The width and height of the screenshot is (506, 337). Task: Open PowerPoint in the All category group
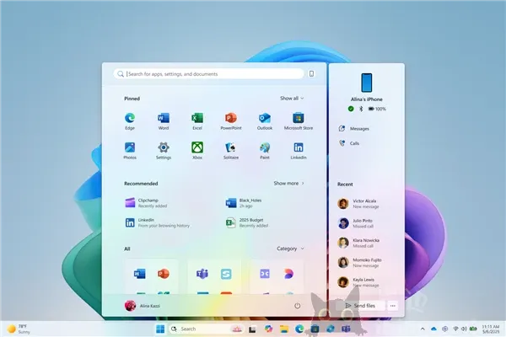(x=164, y=274)
